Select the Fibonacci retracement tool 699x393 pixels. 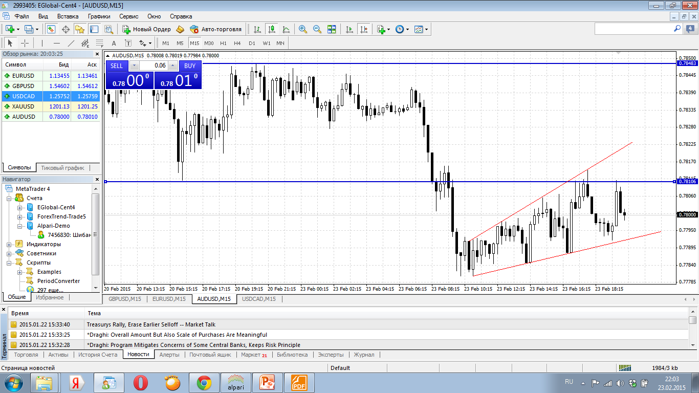pos(100,43)
